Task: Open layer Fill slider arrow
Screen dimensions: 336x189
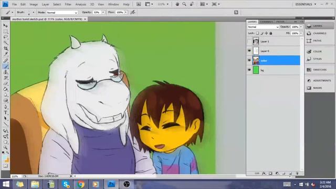Action: (x=301, y=33)
